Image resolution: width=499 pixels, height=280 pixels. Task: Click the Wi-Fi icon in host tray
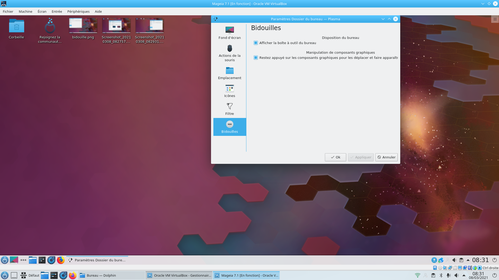tap(418, 275)
